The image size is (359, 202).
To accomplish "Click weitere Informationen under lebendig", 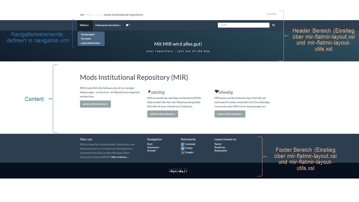I will coord(230,114).
